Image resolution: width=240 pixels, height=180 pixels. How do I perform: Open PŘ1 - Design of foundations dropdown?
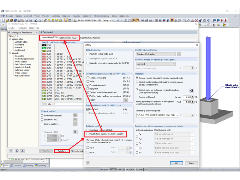tap(23, 33)
